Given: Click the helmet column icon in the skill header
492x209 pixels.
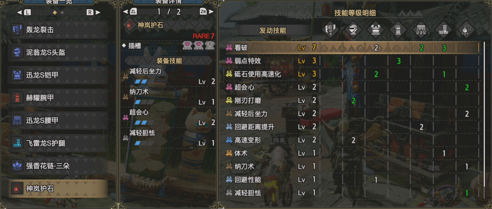Looking at the screenshot, I should [x=353, y=30].
